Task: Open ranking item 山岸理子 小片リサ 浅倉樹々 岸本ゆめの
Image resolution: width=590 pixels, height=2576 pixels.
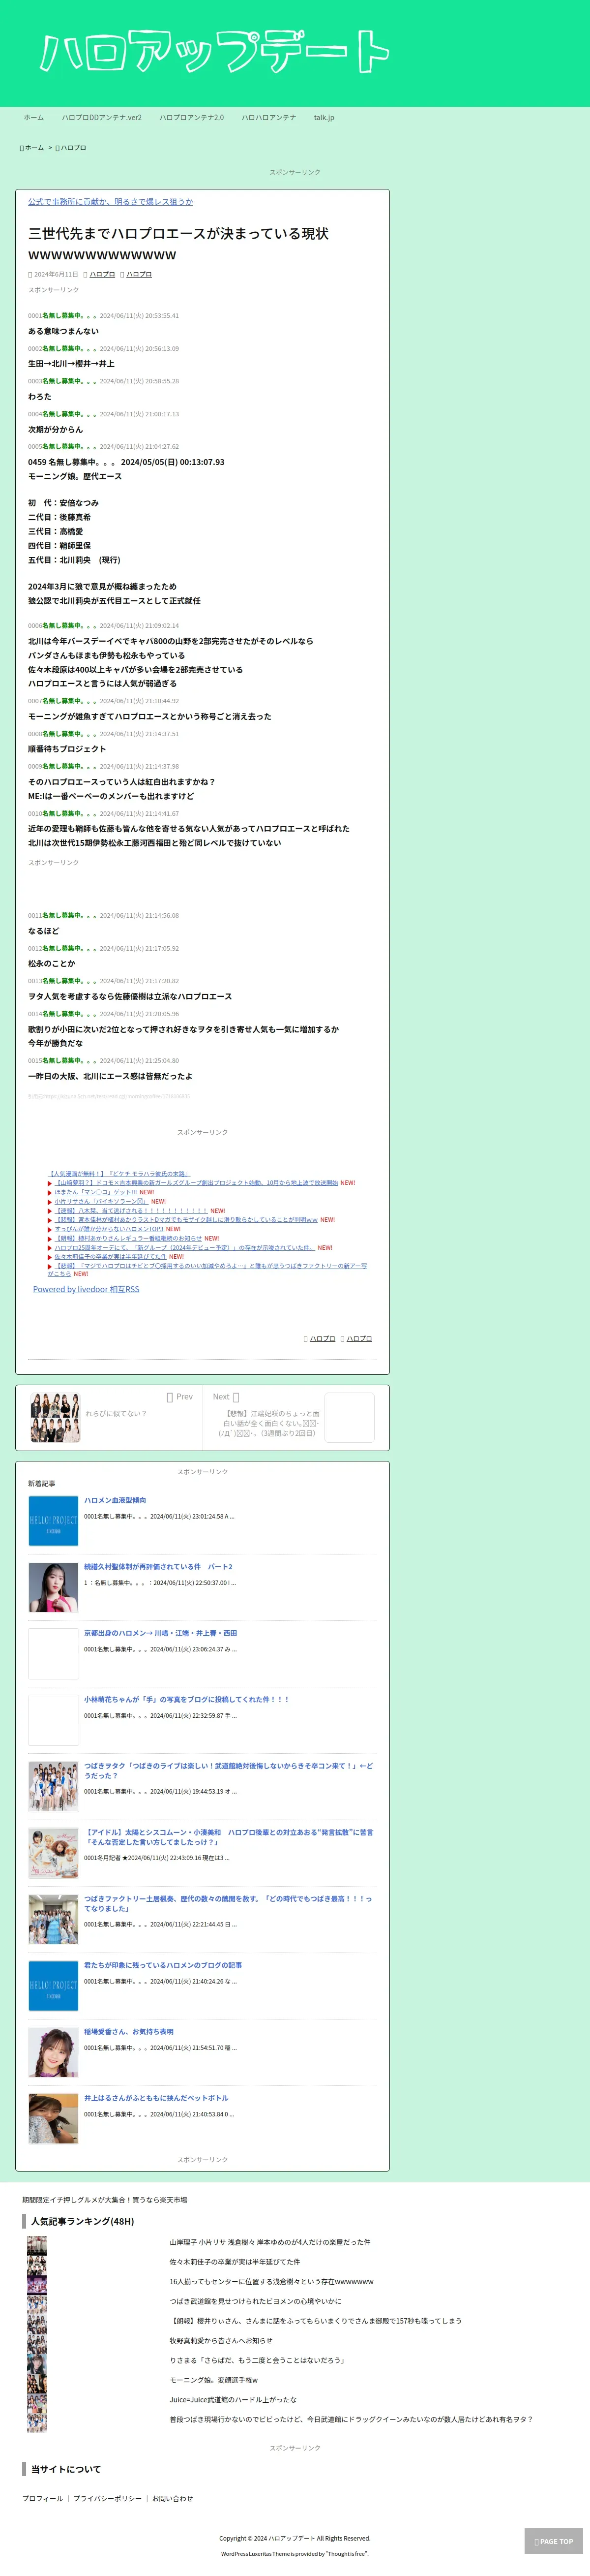Action: coord(270,2242)
